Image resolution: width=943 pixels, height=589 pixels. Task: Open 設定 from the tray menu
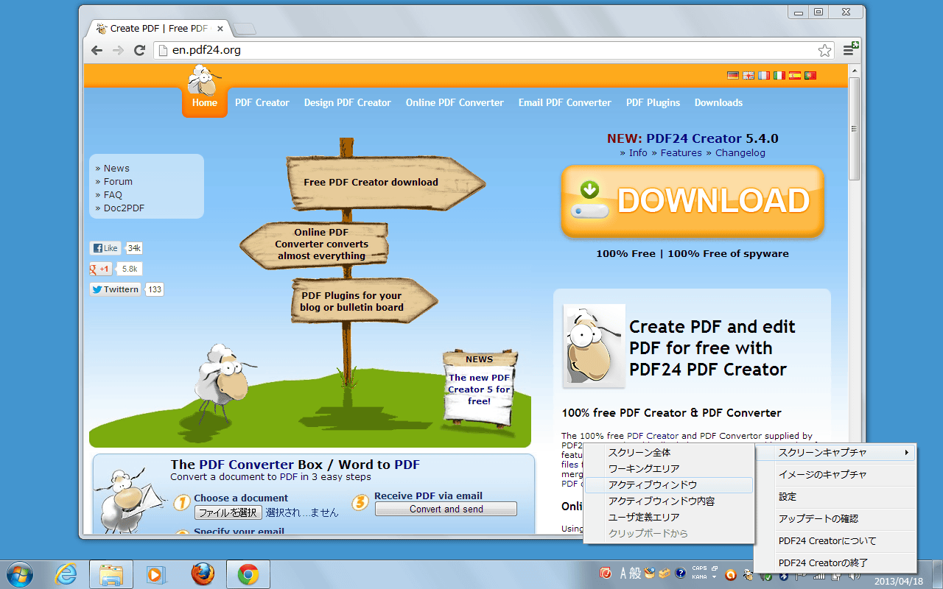pyautogui.click(x=836, y=496)
